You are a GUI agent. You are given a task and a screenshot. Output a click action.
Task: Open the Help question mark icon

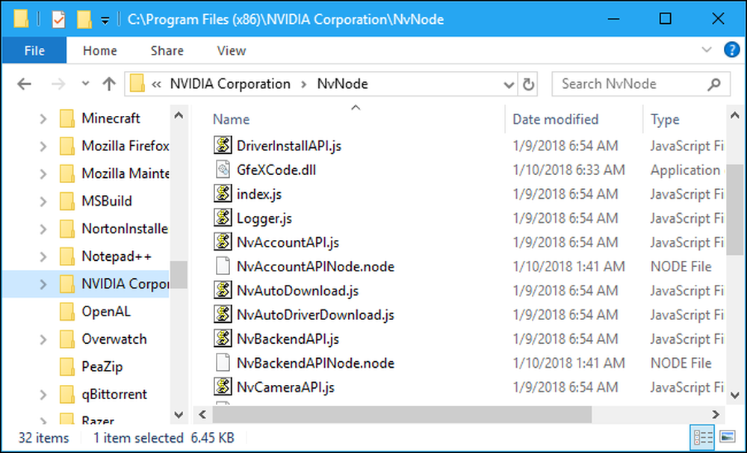pos(731,49)
